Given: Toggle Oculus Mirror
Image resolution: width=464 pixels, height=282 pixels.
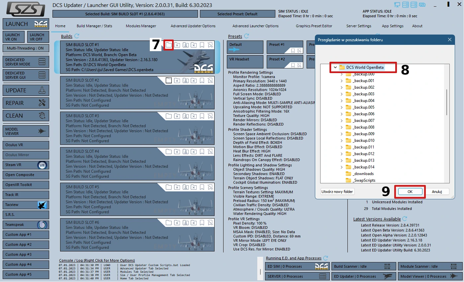Looking at the screenshot, I should point(26,155).
